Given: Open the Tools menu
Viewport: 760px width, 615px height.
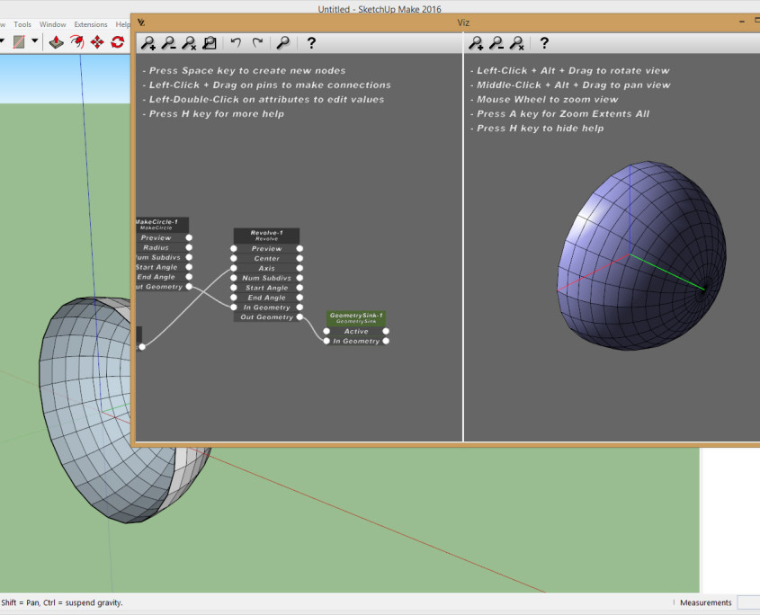Looking at the screenshot, I should [x=22, y=24].
